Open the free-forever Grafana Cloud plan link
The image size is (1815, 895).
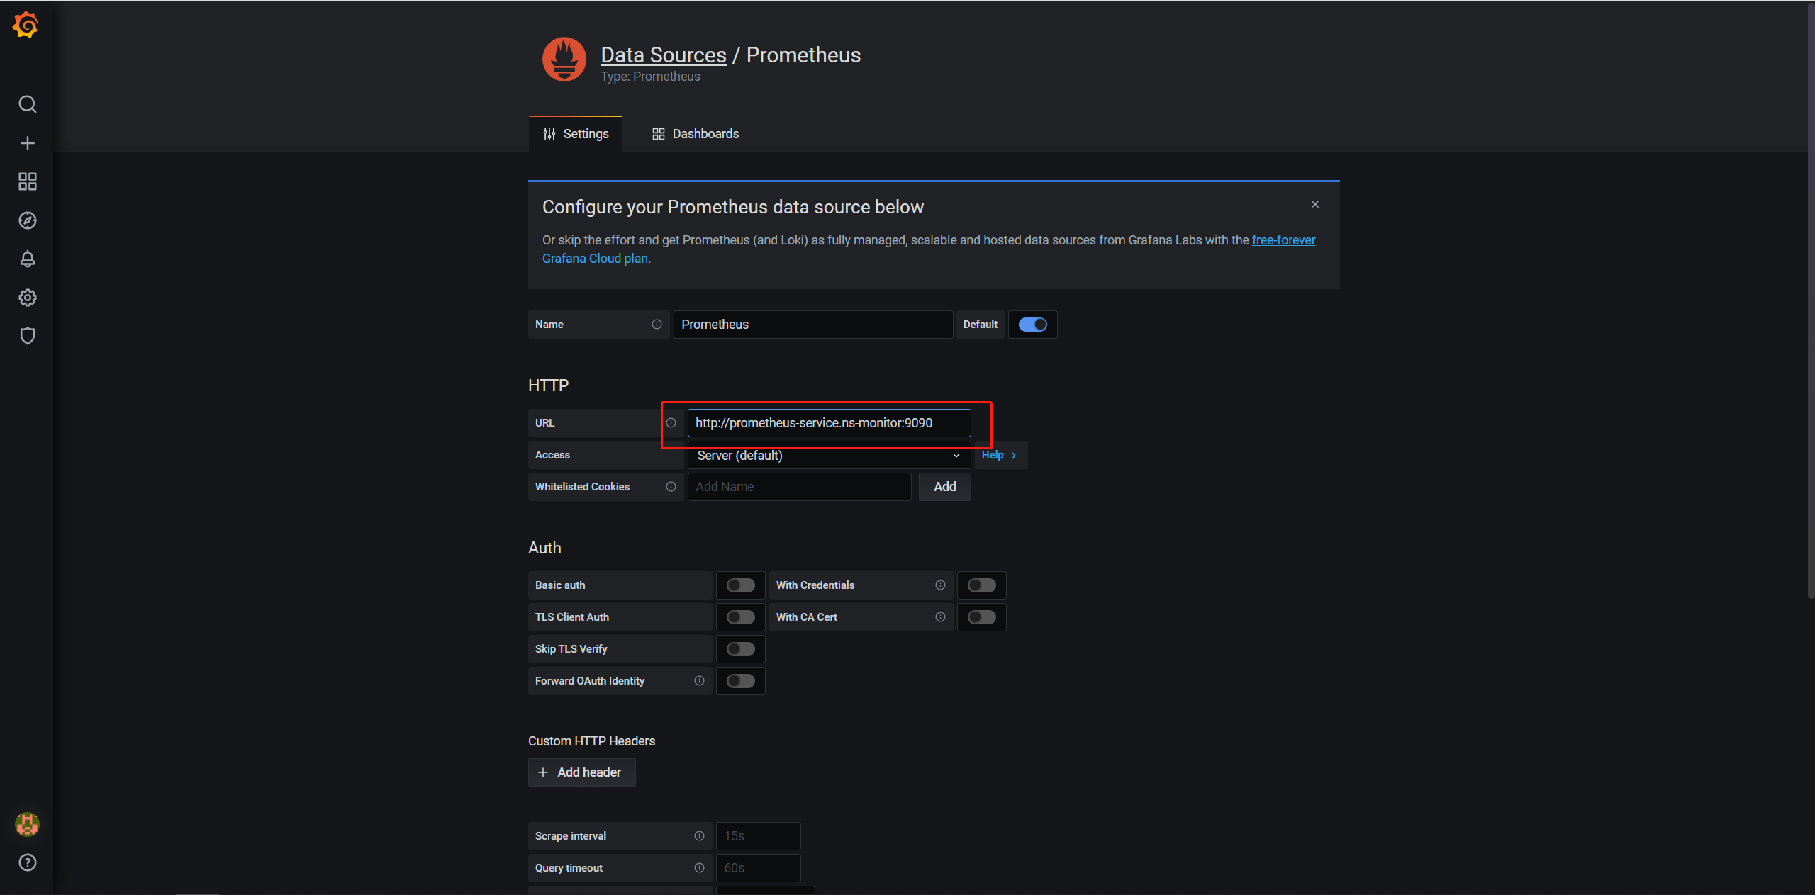tap(1283, 240)
